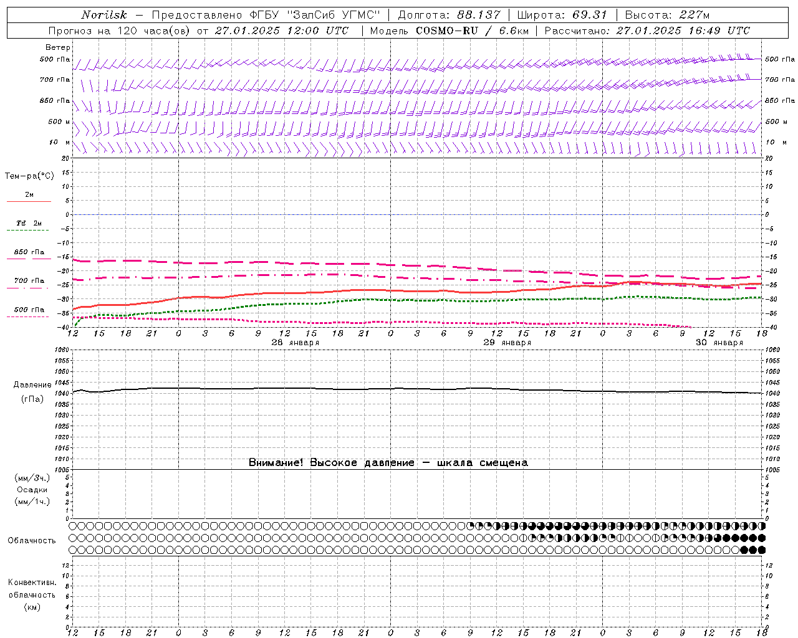798x638 pixels.
Task: Click the "Высота: 227м" elevation value
Action: pos(667,15)
